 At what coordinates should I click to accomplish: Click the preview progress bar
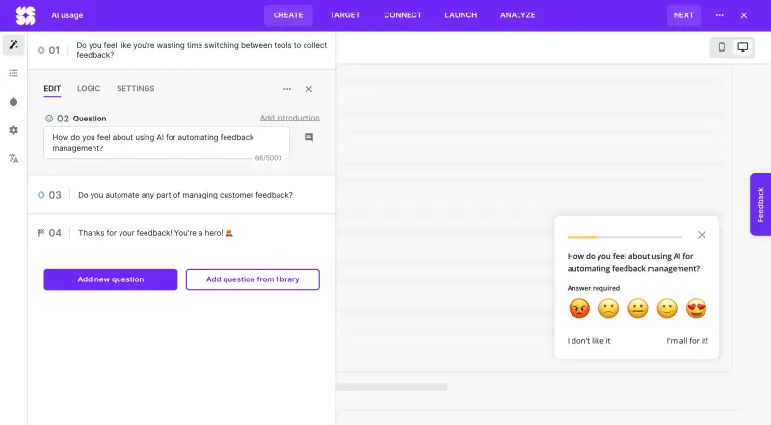click(625, 237)
